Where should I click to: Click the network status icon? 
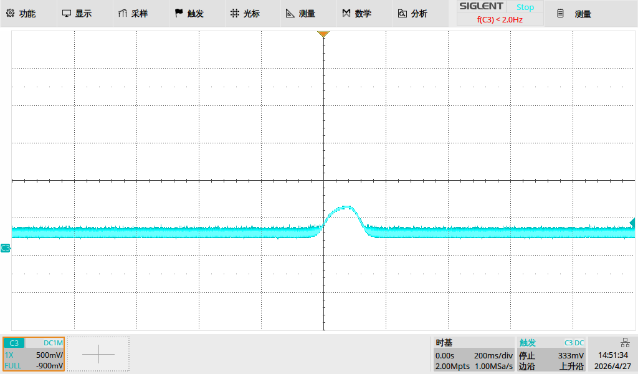tap(624, 342)
